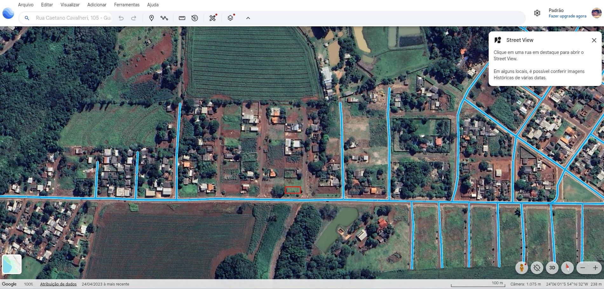Click the compass north indicator

pos(567,268)
